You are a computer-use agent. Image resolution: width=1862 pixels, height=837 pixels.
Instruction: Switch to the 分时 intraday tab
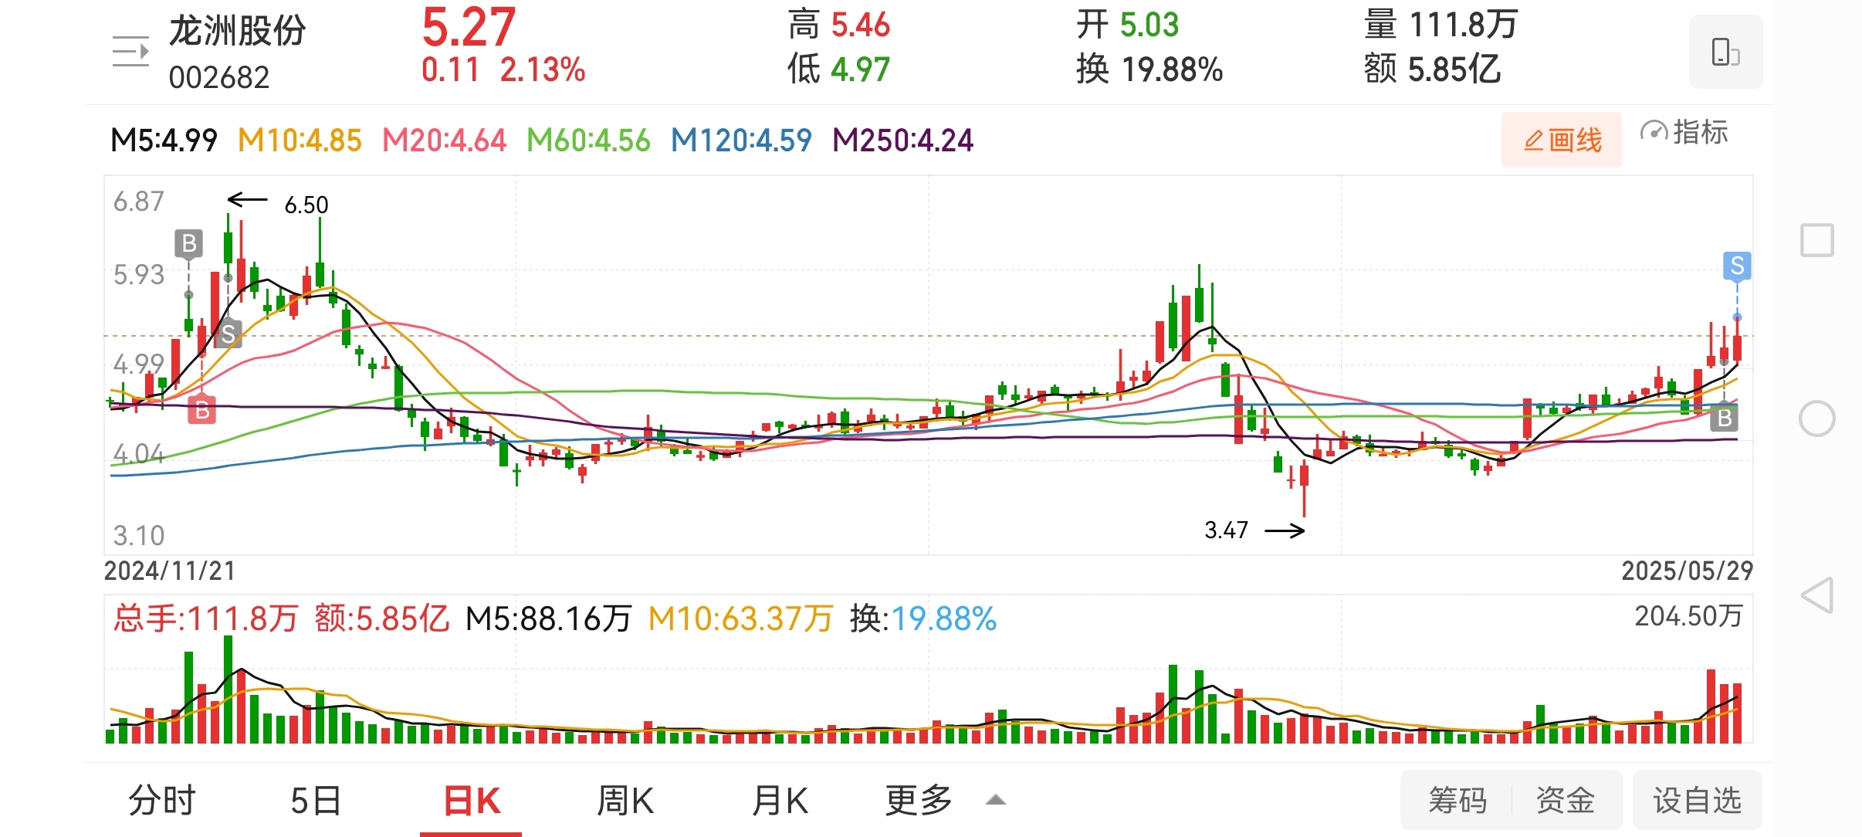[161, 800]
